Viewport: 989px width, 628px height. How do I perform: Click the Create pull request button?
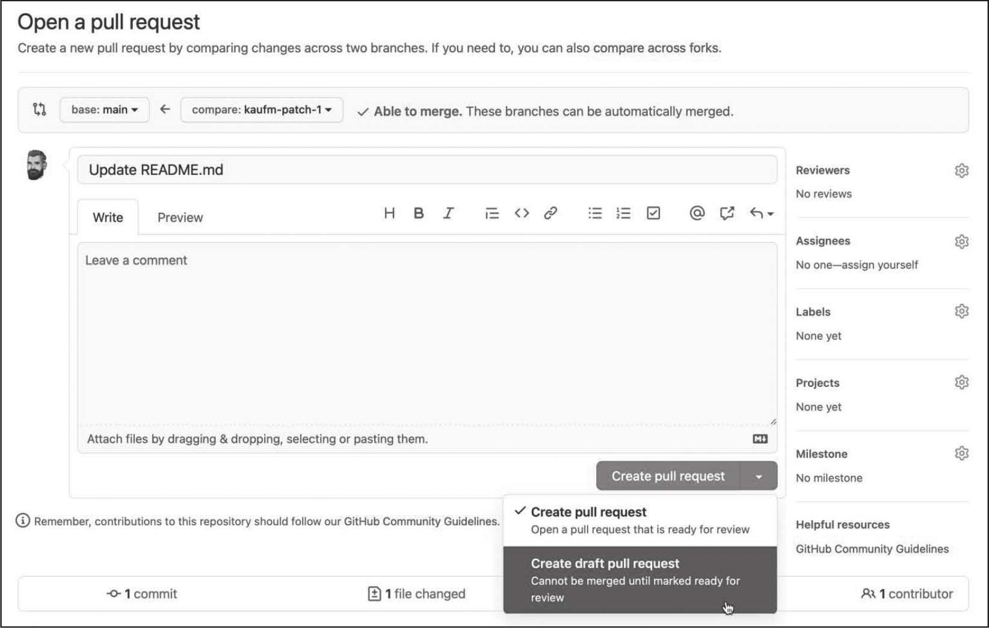point(668,476)
